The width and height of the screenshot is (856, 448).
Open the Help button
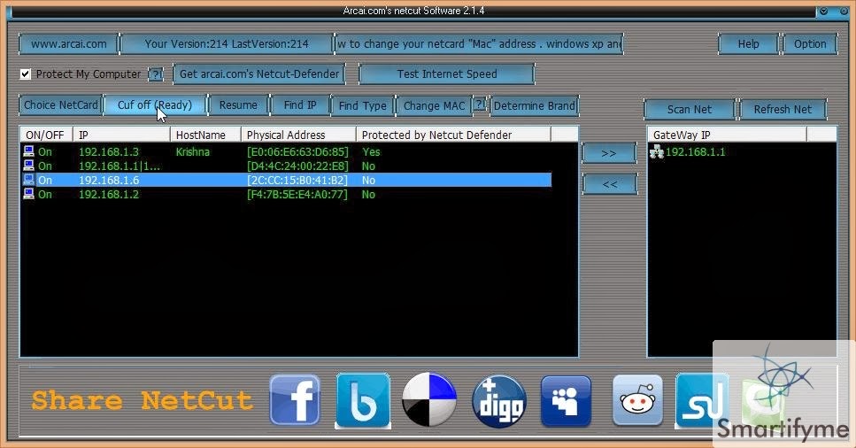click(x=749, y=43)
